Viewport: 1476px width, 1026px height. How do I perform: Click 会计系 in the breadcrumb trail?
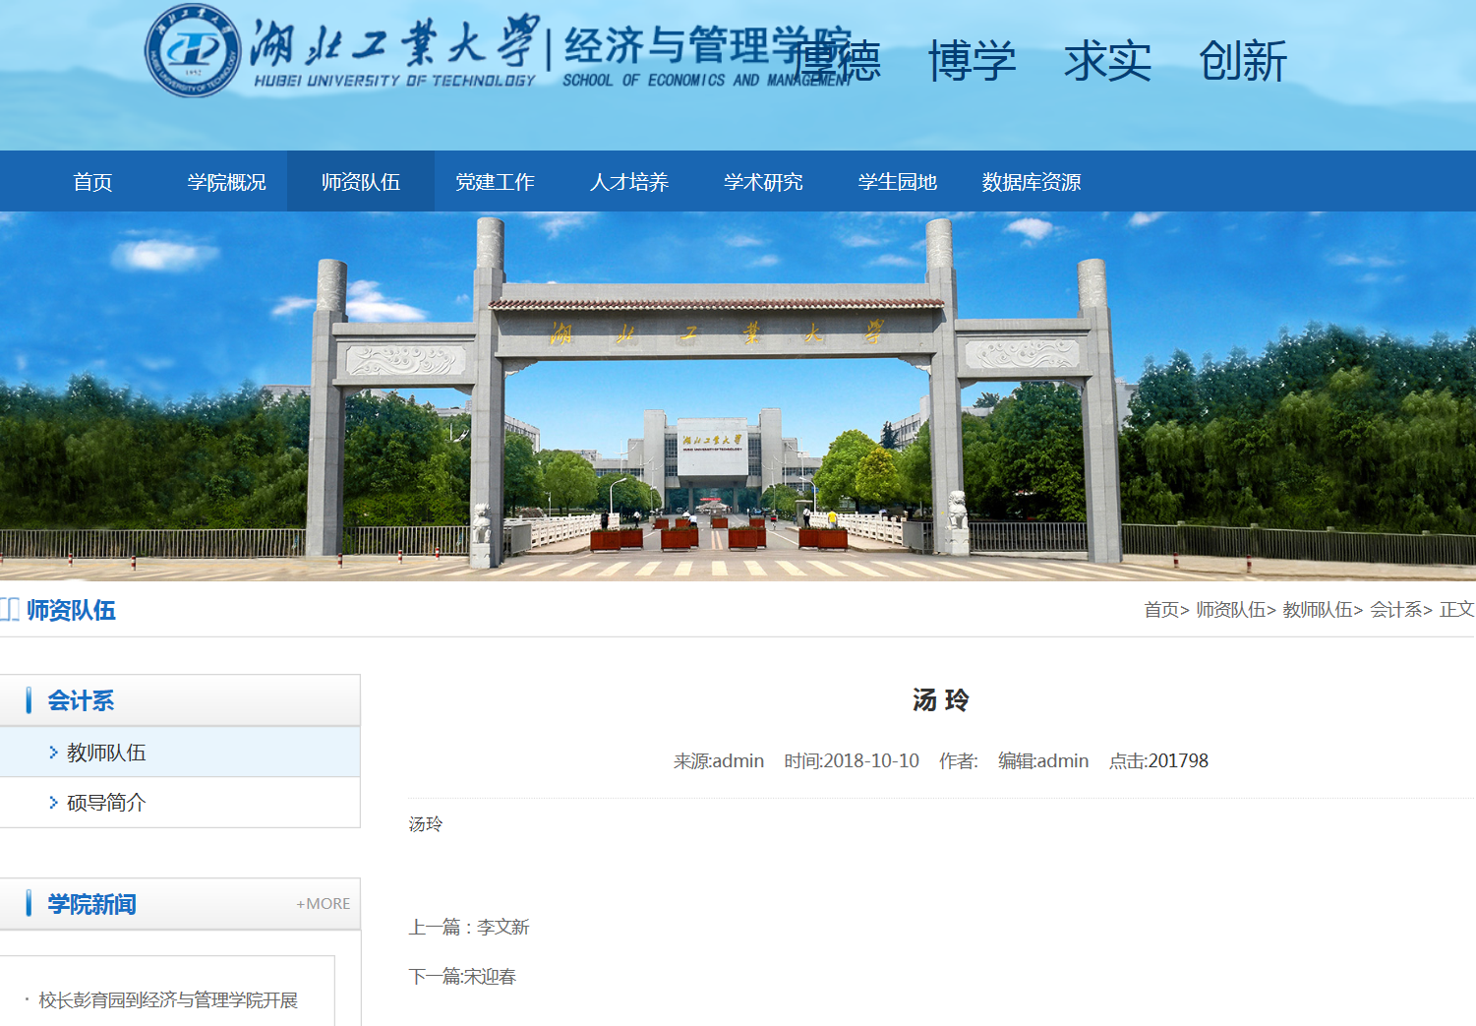1396,610
